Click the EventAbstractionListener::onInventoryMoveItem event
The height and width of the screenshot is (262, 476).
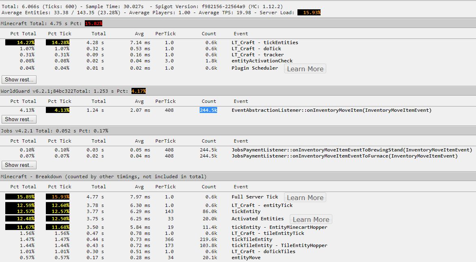pos(331,110)
